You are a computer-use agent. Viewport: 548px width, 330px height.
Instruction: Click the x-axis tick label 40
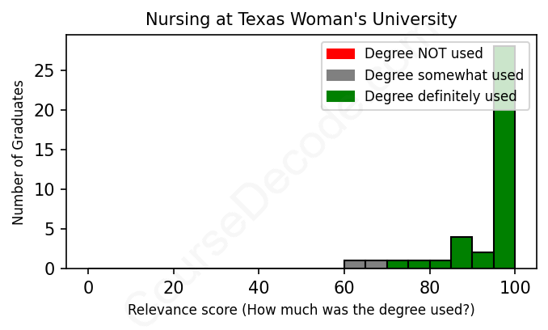[x=259, y=287]
